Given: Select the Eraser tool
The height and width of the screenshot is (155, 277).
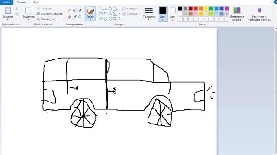Looking at the screenshot, I should (x=69, y=17).
